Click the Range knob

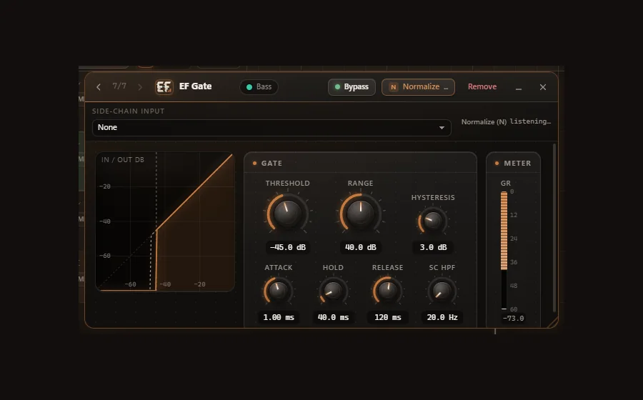[x=361, y=213]
